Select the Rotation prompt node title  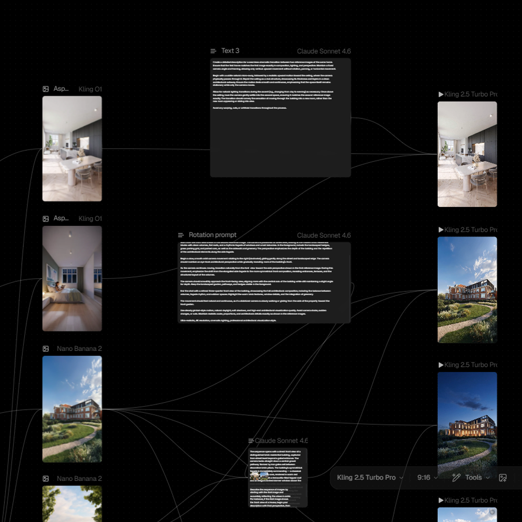pyautogui.click(x=212, y=235)
